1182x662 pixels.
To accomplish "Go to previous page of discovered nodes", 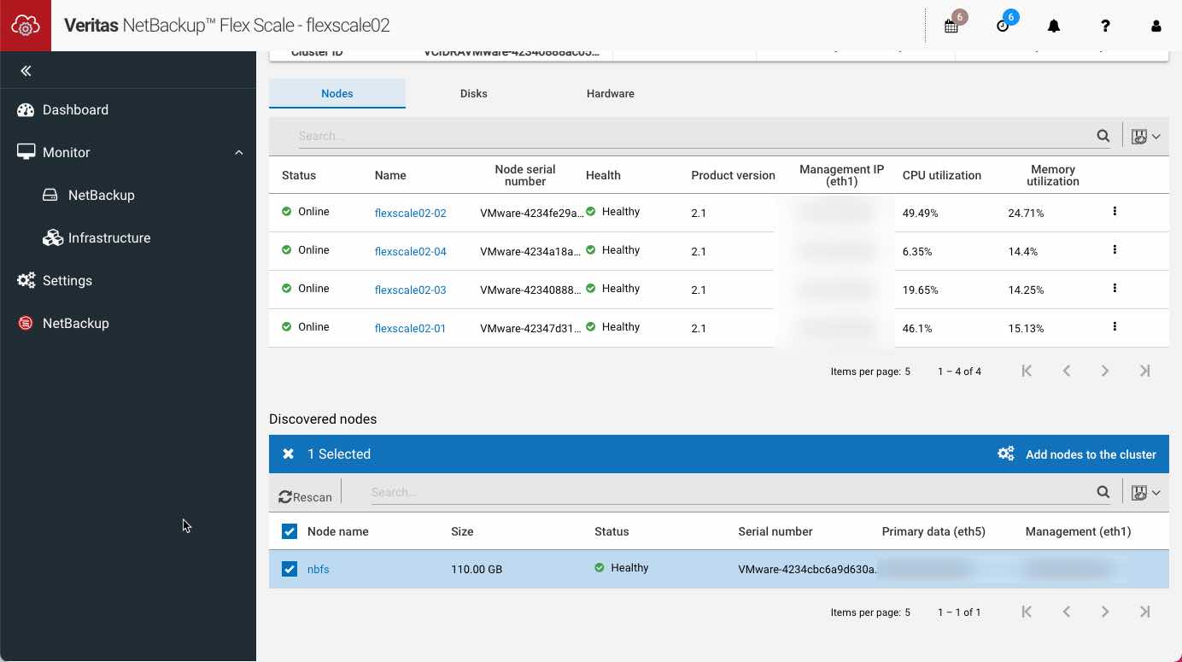I will (1067, 612).
